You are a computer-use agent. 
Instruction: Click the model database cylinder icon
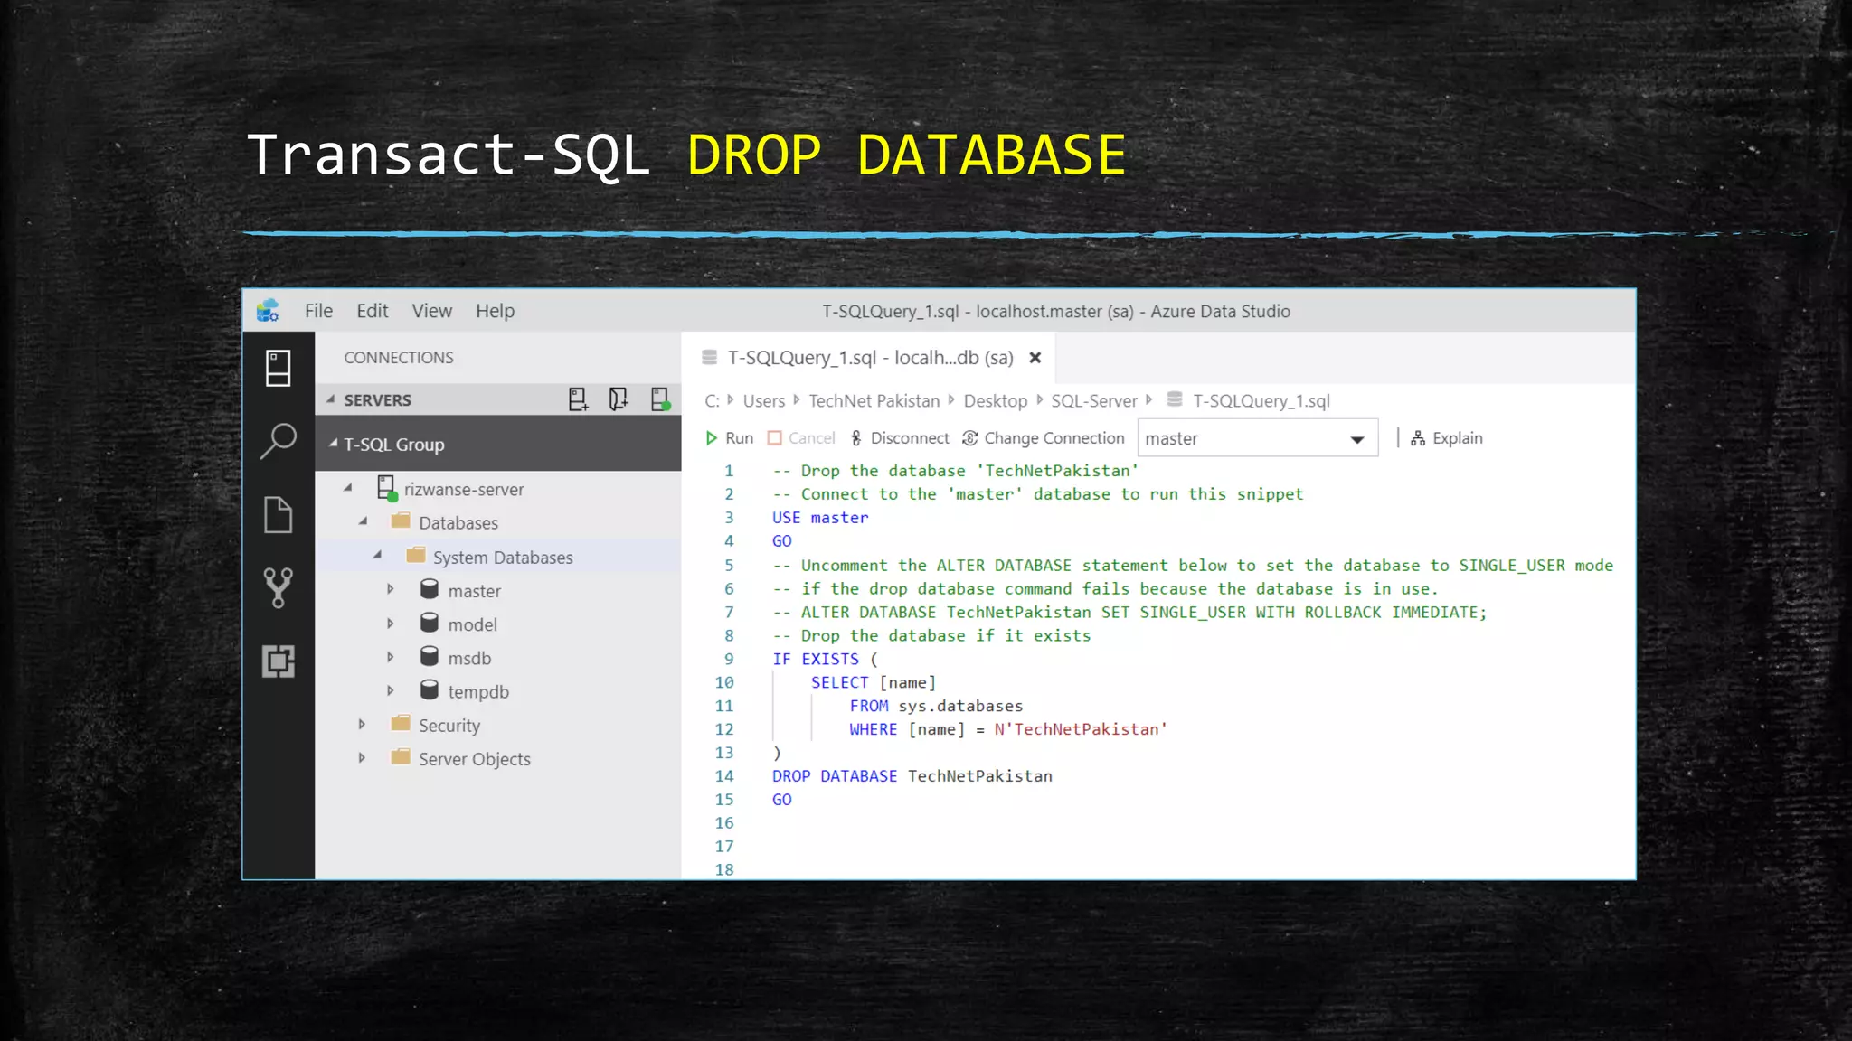[430, 624]
